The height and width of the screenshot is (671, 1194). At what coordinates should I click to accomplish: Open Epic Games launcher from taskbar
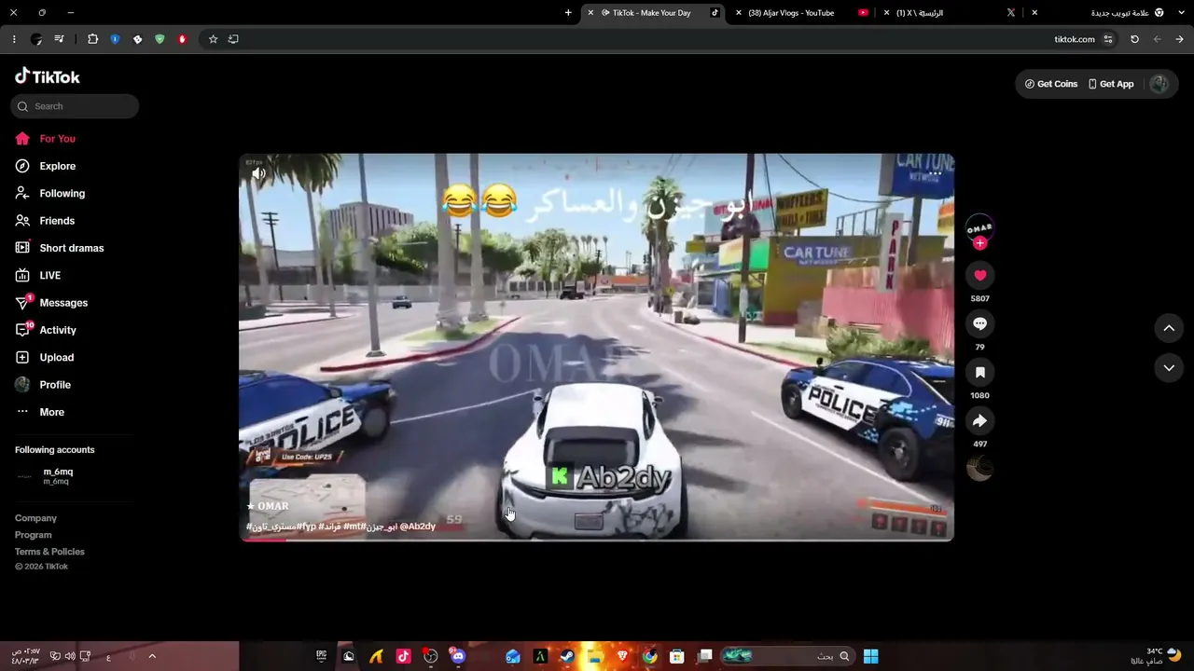(x=322, y=656)
